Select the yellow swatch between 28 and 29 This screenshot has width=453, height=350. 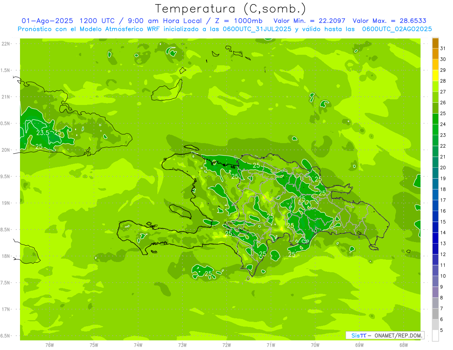[435, 76]
